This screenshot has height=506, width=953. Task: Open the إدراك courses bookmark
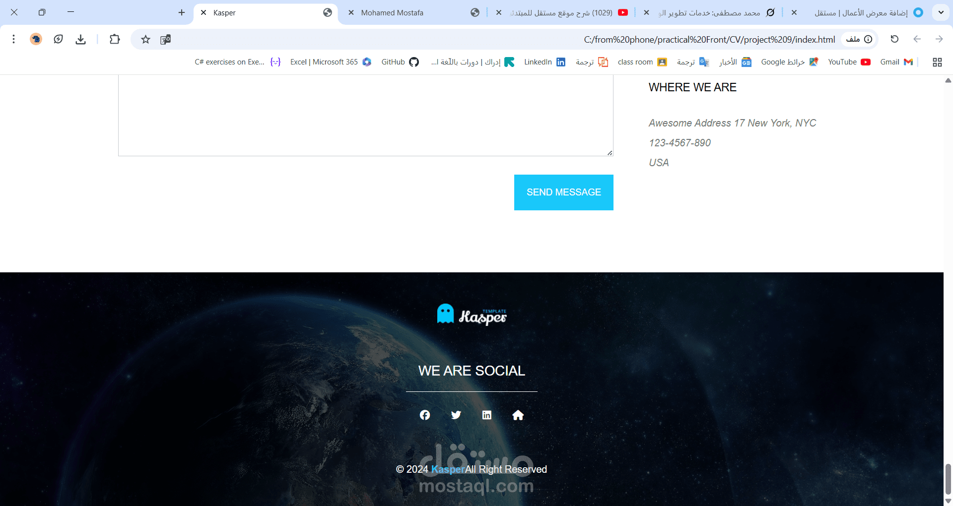coord(473,62)
